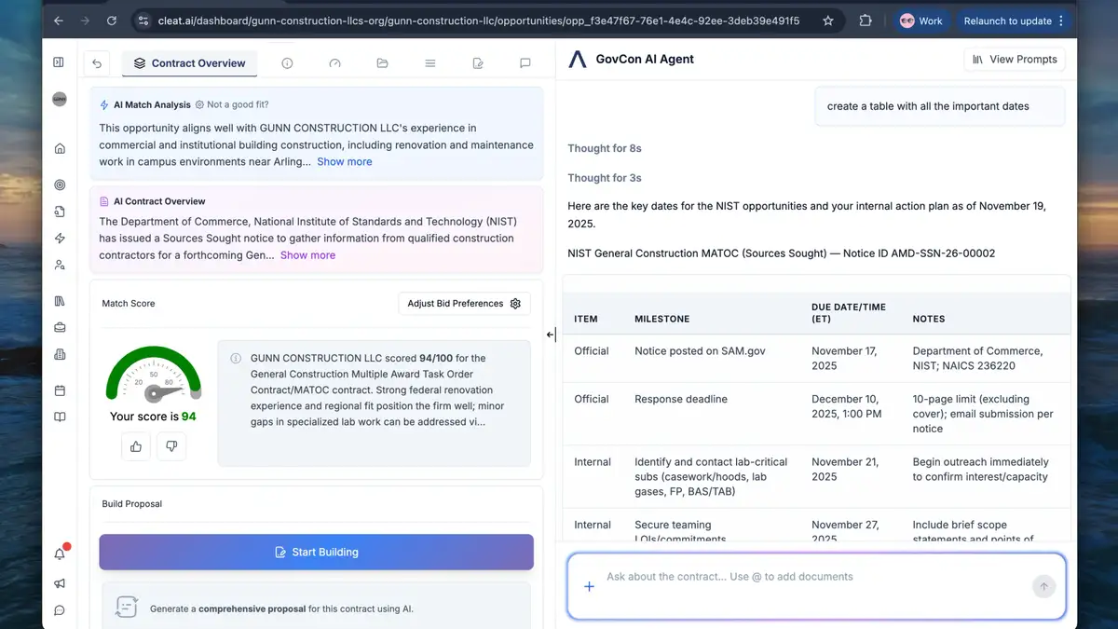
Task: Open the target opportunities sidebar icon
Action: [60, 185]
